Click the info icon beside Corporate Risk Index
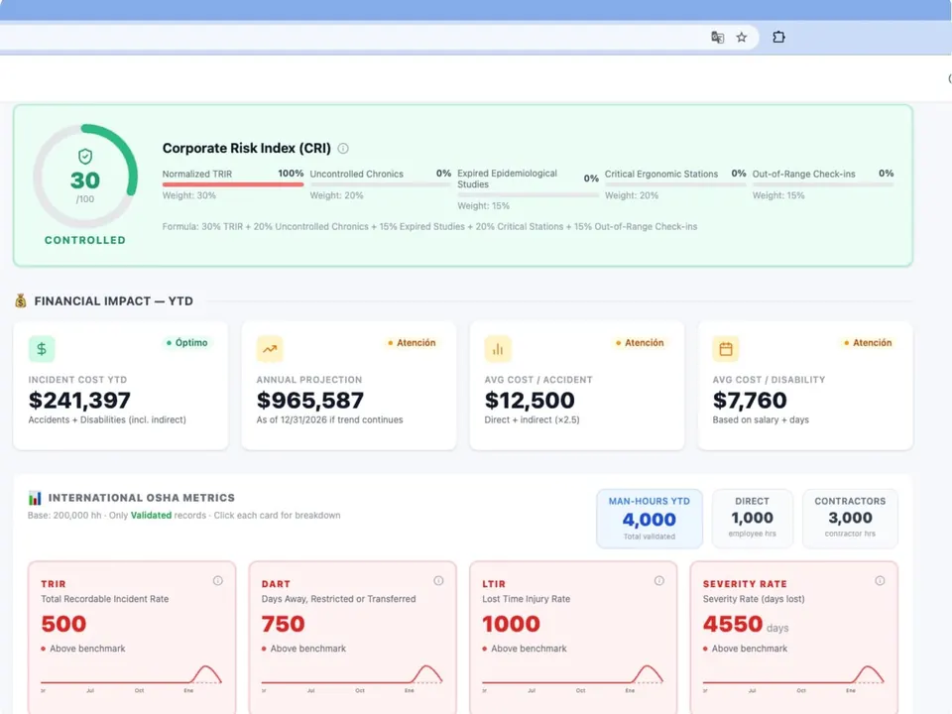 pyautogui.click(x=343, y=148)
